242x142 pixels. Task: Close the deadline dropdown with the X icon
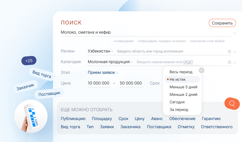202,70
